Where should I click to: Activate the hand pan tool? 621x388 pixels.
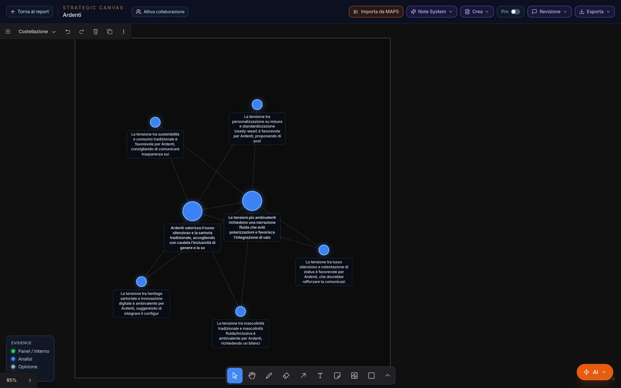(252, 376)
